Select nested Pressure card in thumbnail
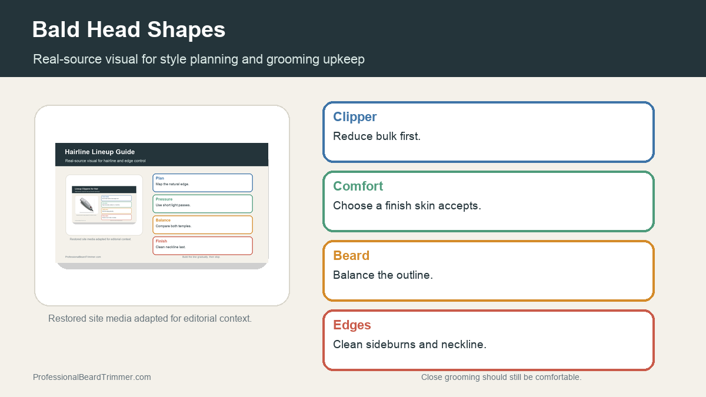This screenshot has height=397, width=706. (x=202, y=203)
